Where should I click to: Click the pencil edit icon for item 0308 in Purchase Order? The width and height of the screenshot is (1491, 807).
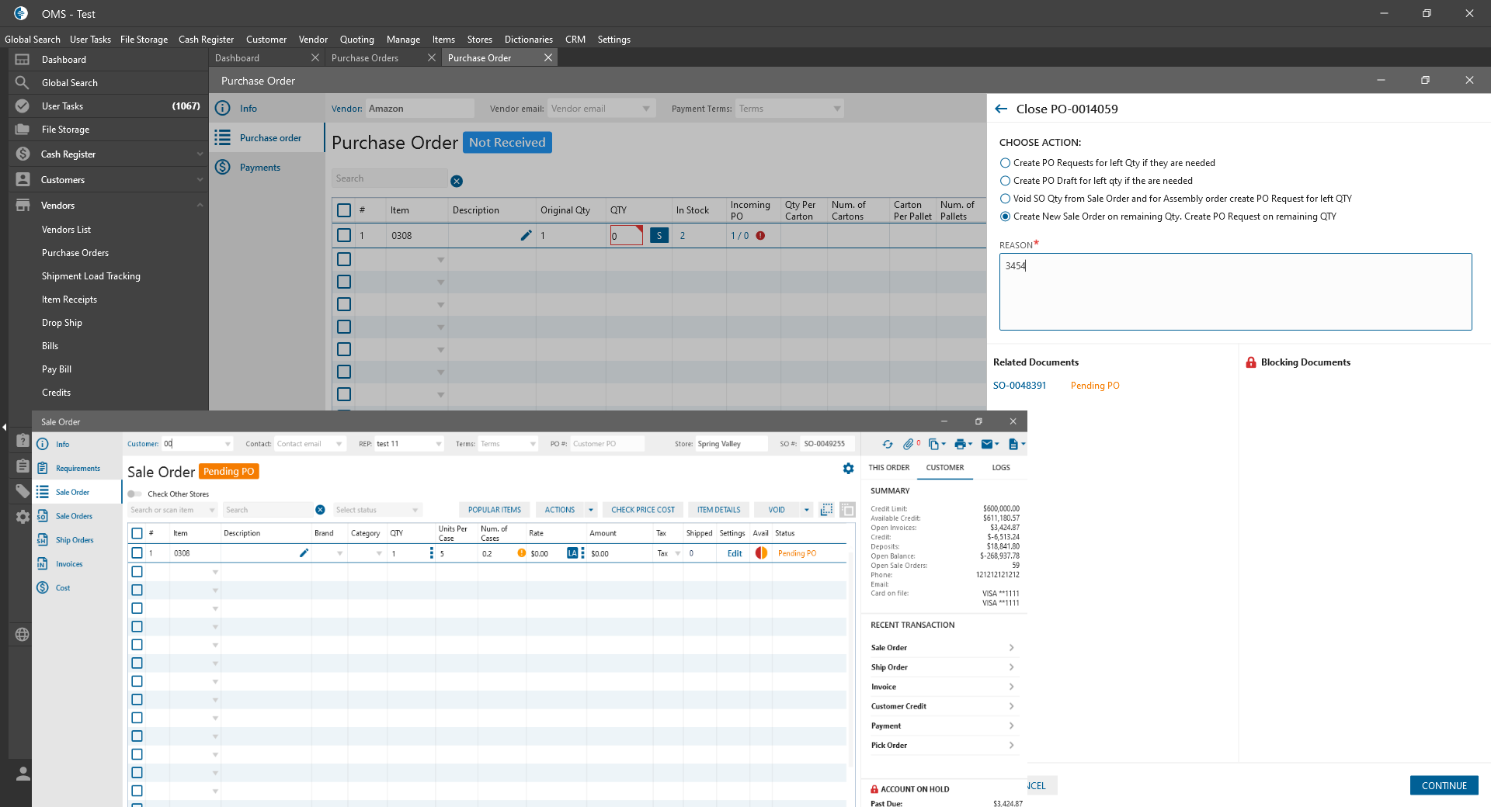click(526, 236)
